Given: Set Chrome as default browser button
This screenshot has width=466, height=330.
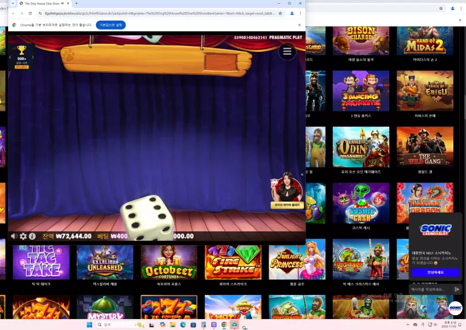Looking at the screenshot, I should pyautogui.click(x=111, y=25).
